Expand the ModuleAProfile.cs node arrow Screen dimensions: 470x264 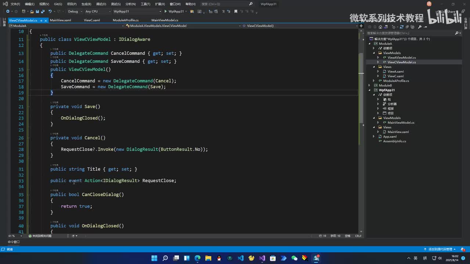tap(374, 81)
